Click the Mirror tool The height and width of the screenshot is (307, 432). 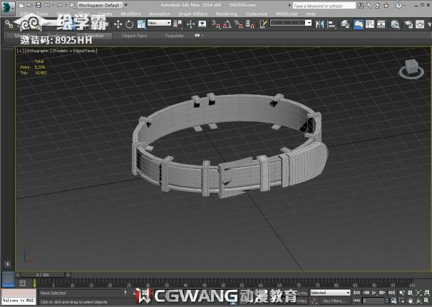coord(319,24)
